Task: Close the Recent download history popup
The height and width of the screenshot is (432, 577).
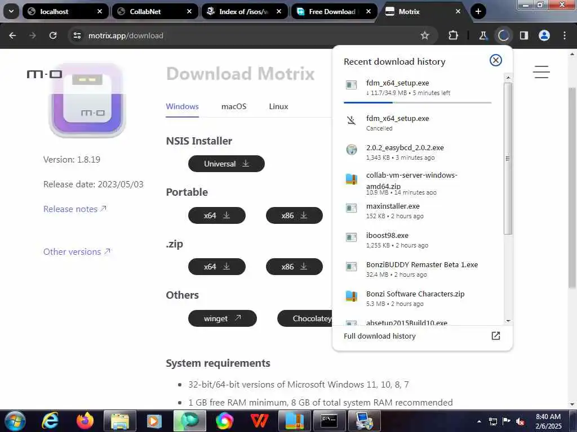Action: [495, 60]
